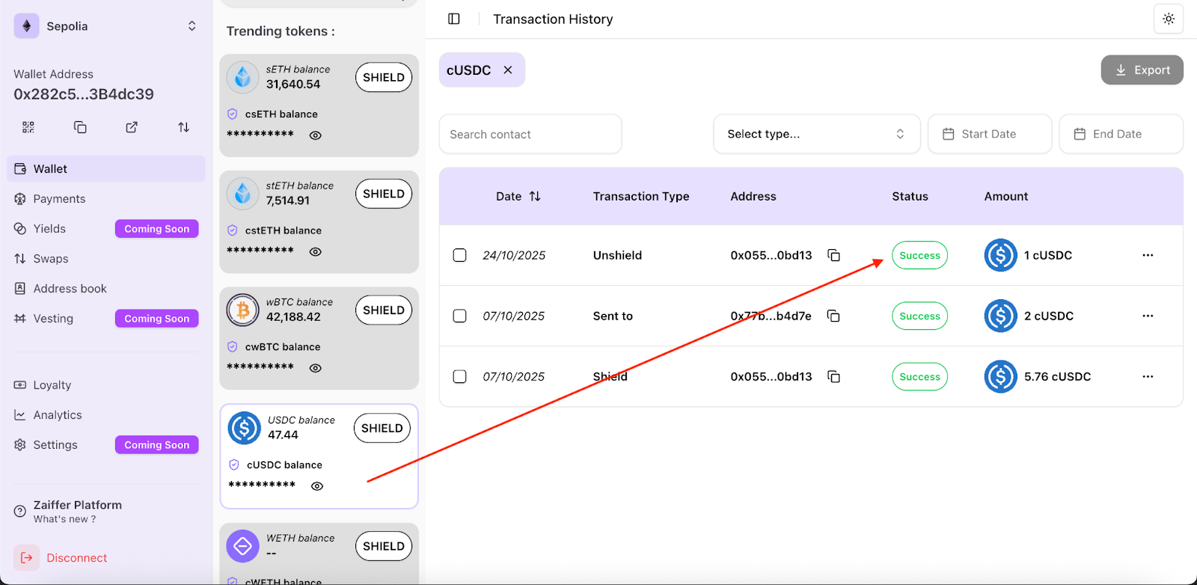Image resolution: width=1197 pixels, height=585 pixels.
Task: Open the Wallet menu item
Action: (106, 169)
